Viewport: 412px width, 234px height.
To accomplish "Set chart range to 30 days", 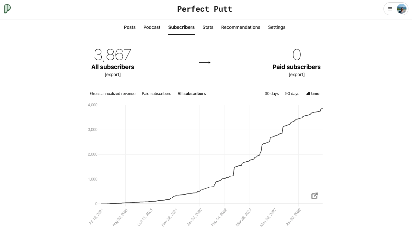I will pyautogui.click(x=272, y=94).
